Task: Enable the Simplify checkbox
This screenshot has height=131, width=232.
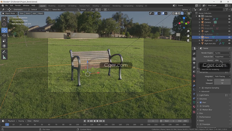Action: pos(201,106)
